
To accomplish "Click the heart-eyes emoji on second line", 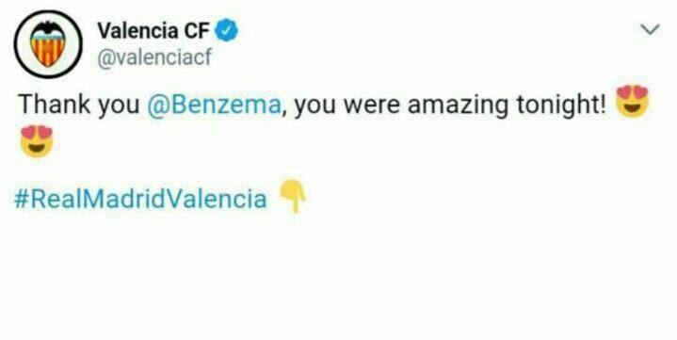I will point(37,141).
